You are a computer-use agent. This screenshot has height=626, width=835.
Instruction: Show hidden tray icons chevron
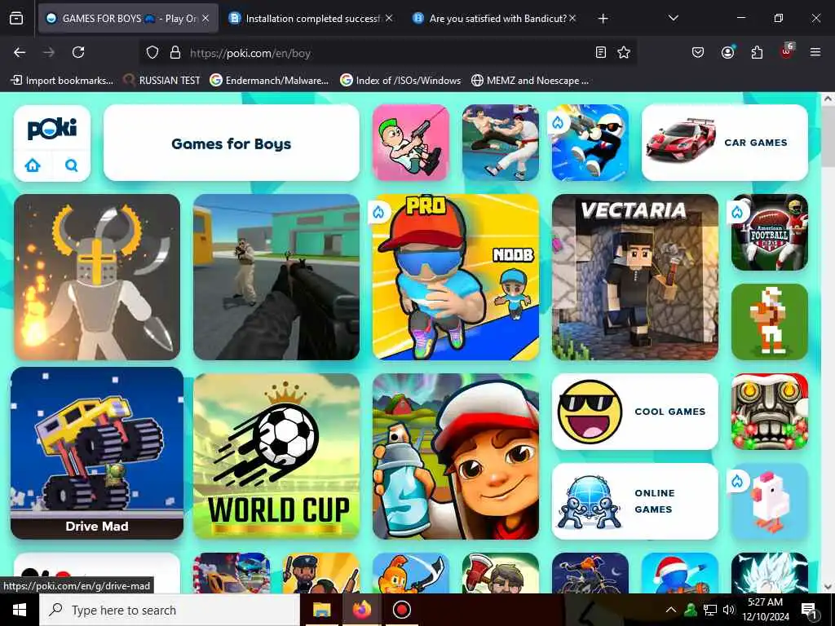click(671, 610)
